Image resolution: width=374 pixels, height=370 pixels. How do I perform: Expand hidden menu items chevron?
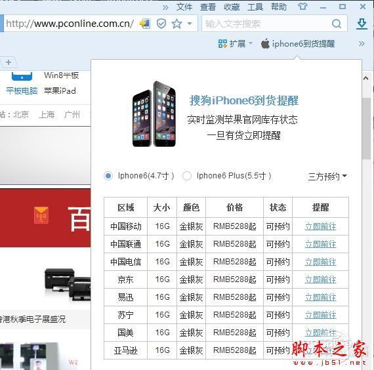click(165, 7)
